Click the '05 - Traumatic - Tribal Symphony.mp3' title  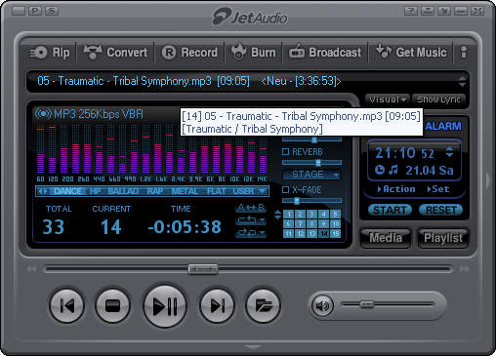124,81
